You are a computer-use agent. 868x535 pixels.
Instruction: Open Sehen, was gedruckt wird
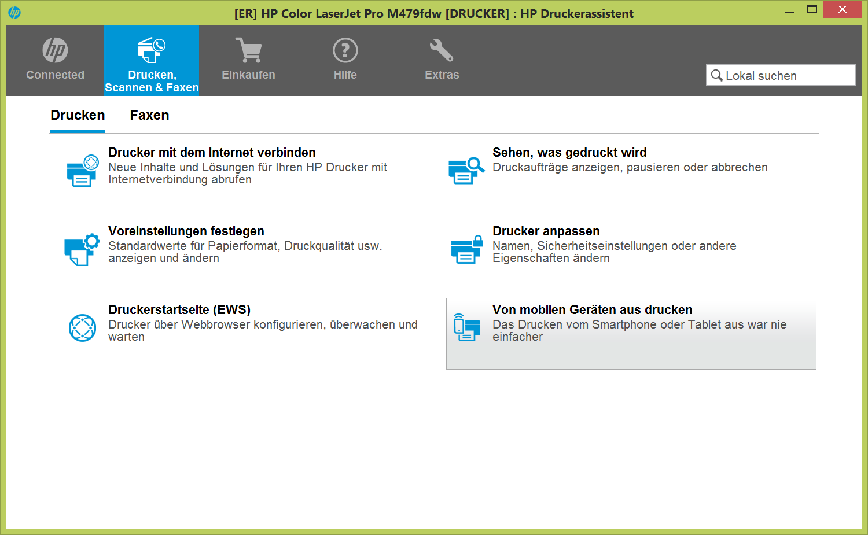click(569, 153)
